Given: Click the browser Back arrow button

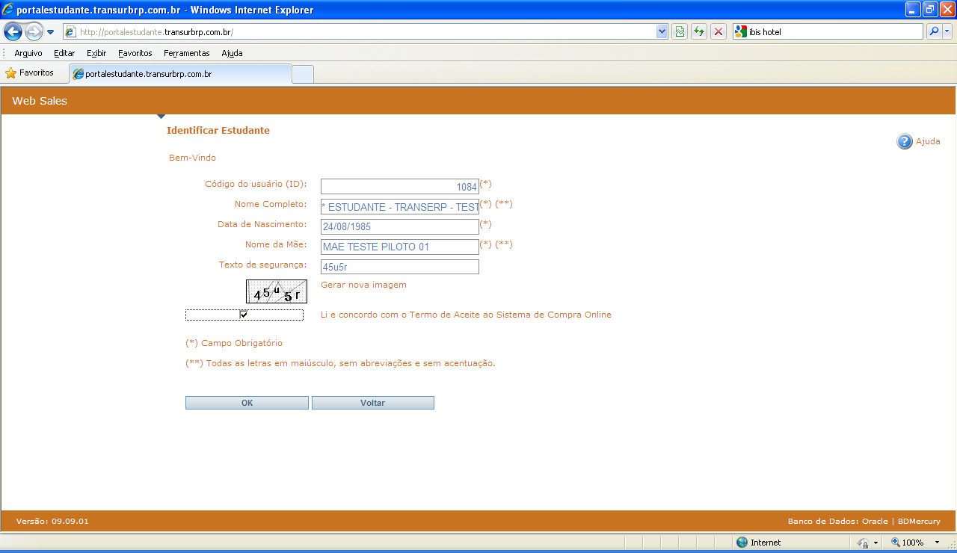Looking at the screenshot, I should pyautogui.click(x=13, y=31).
